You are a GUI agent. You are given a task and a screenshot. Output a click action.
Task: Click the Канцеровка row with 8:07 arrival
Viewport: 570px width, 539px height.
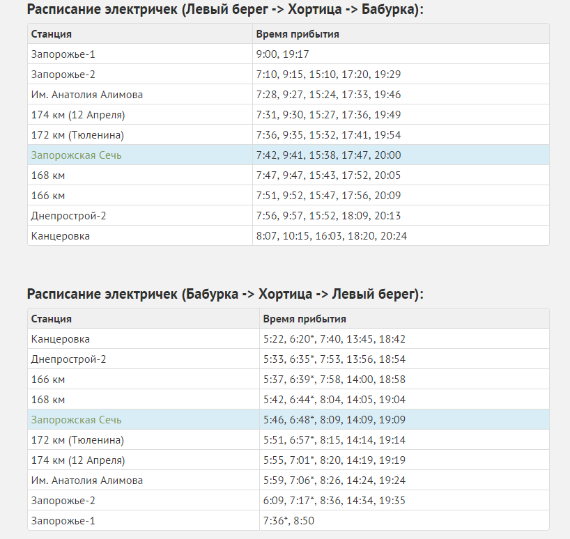(x=288, y=235)
